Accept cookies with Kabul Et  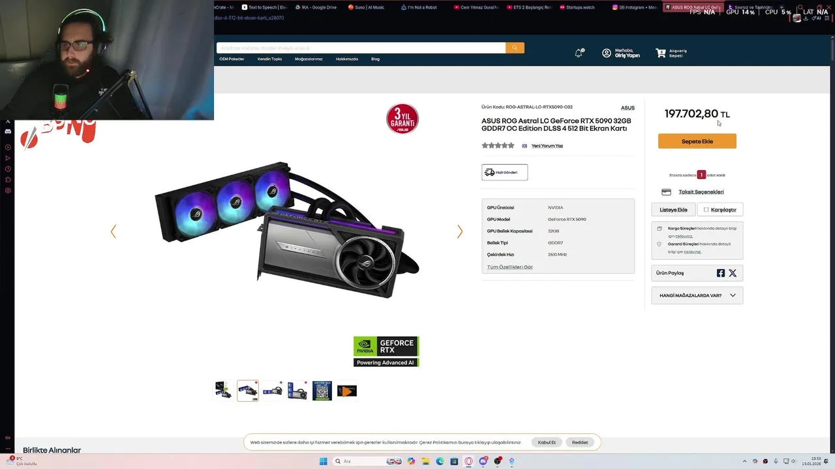[x=547, y=442]
